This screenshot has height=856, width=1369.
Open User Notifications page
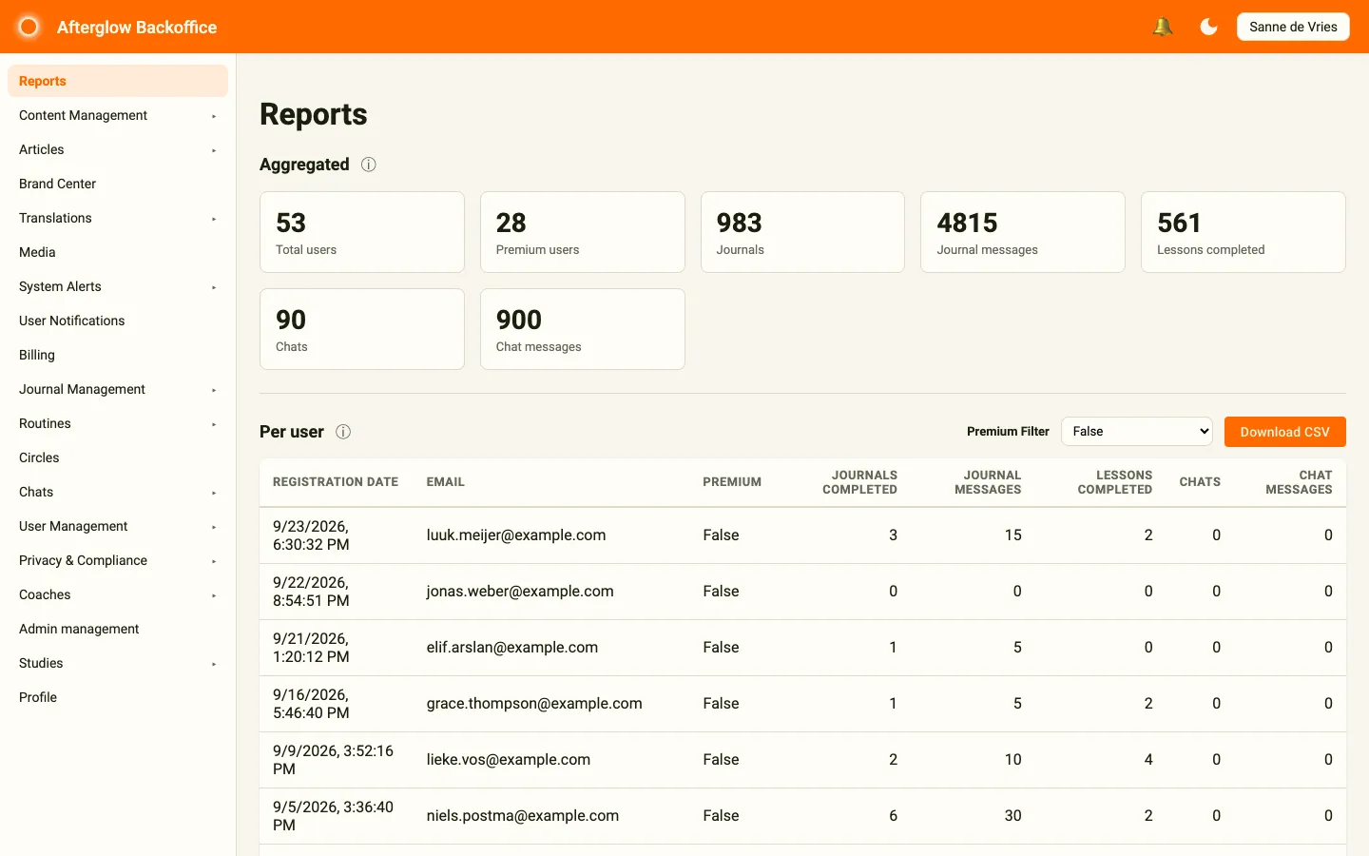click(x=118, y=321)
